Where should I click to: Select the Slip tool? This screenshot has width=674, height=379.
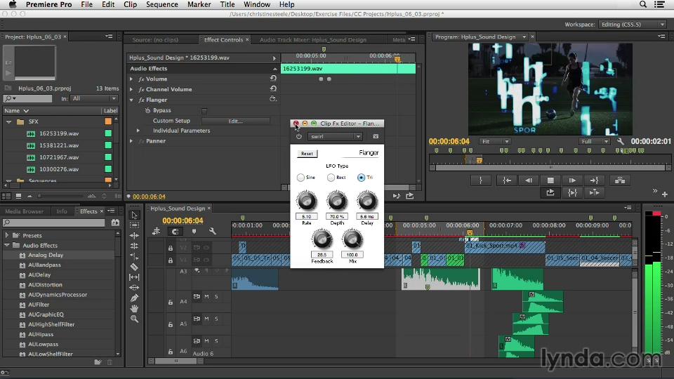click(135, 277)
